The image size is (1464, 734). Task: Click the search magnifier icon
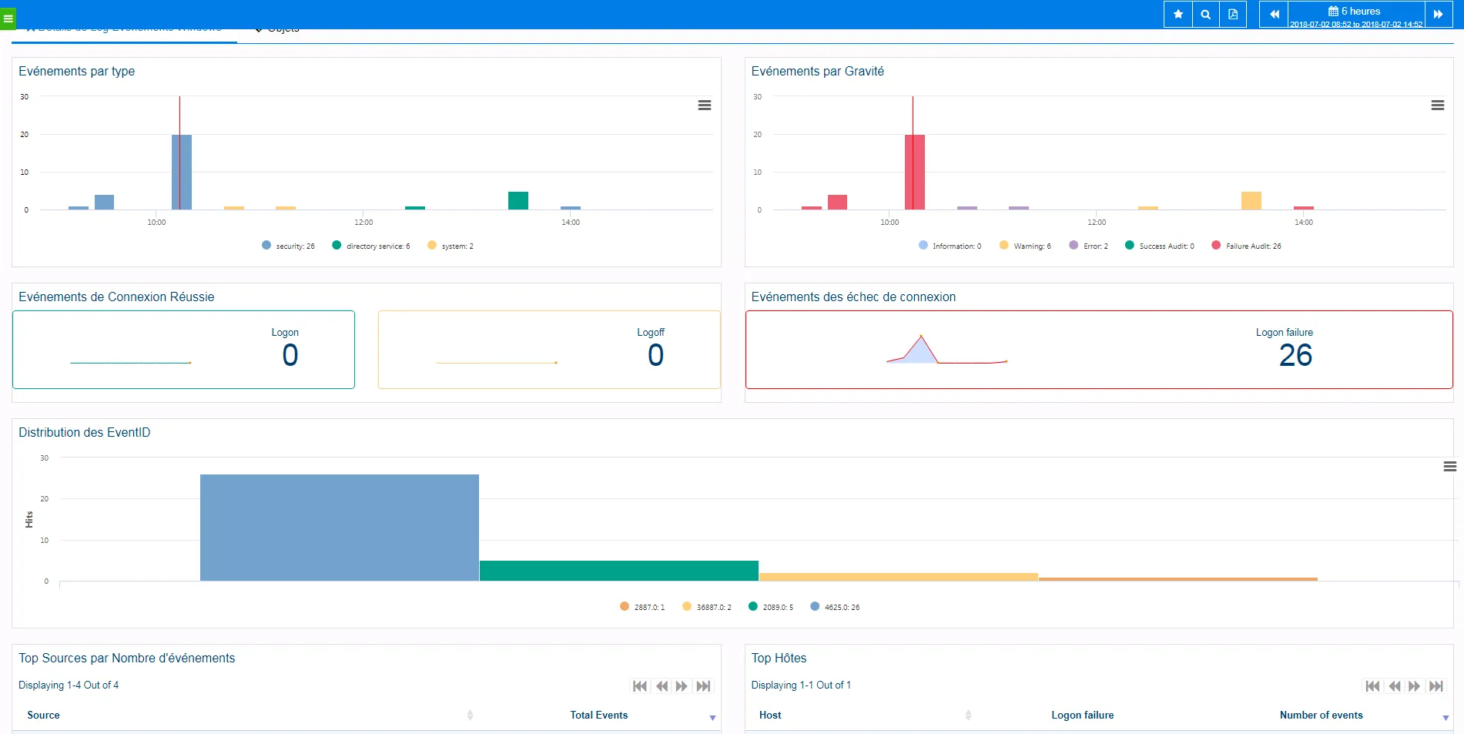1205,14
